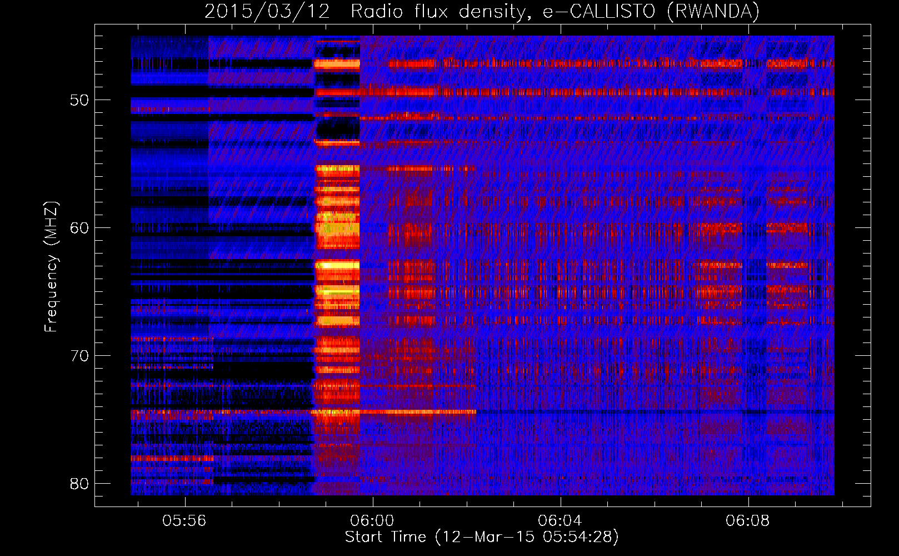Viewport: 899px width, 556px height.
Task: Click the 80 frequency tick label
Action: click(79, 484)
